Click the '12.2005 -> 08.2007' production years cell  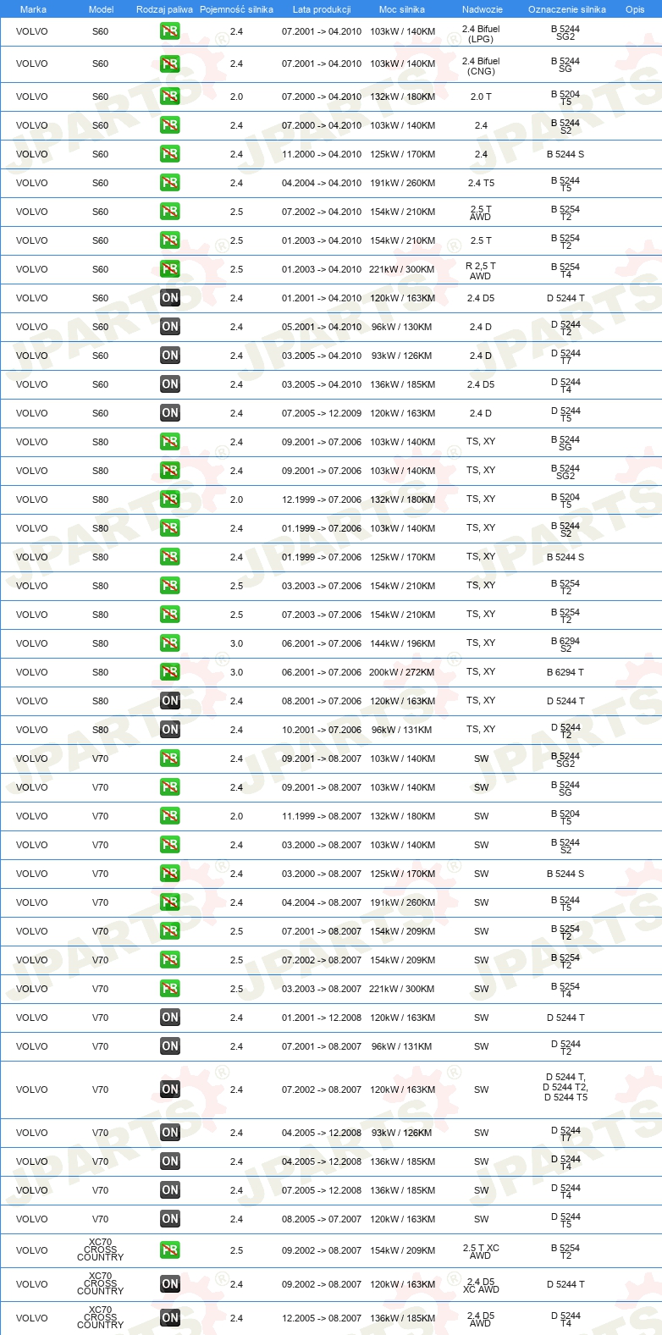click(x=322, y=1318)
